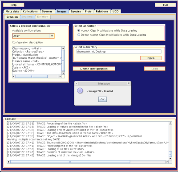Image resolution: width=178 pixels, height=172 pixels.
Task: Click description list scroll left arrow
Action: click(14, 77)
